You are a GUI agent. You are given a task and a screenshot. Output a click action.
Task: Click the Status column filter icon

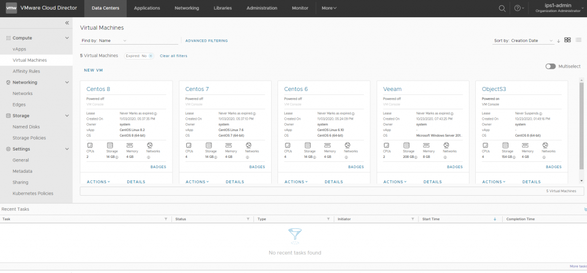248,219
